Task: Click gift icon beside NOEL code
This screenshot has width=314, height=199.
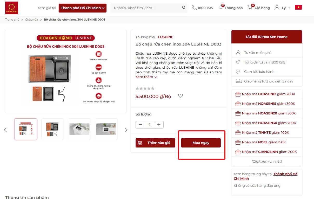Action: (x=238, y=142)
